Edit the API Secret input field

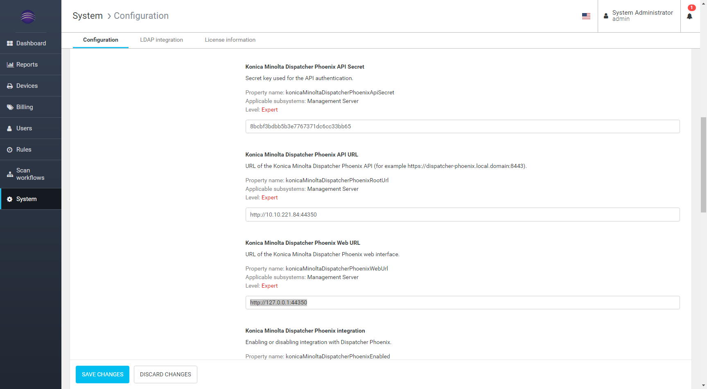tap(463, 127)
